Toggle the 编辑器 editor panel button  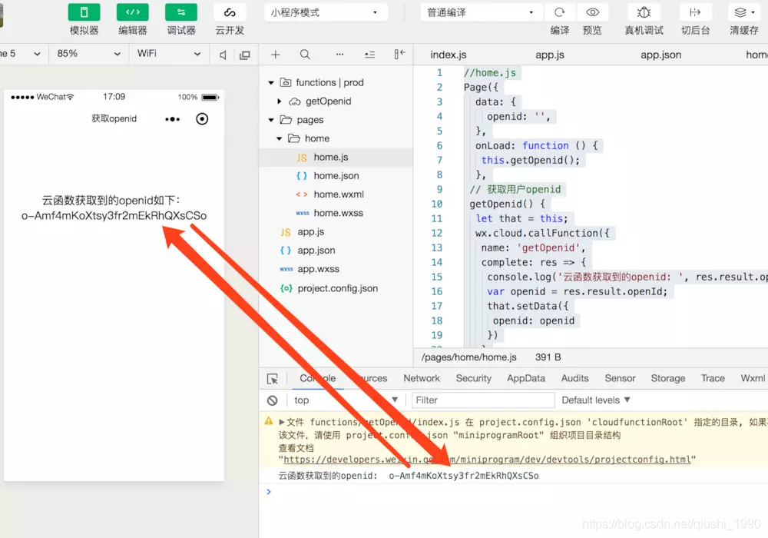click(132, 12)
